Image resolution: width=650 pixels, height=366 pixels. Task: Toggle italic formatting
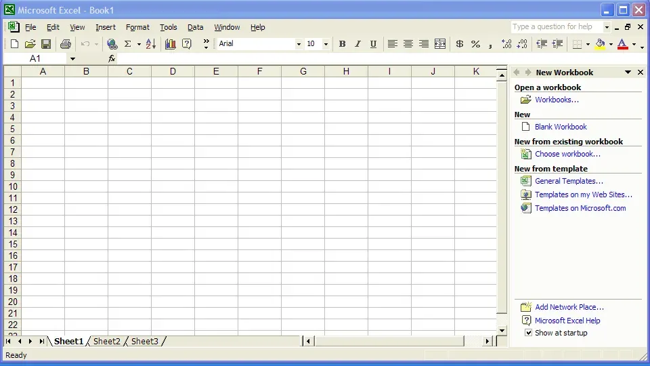pyautogui.click(x=357, y=44)
